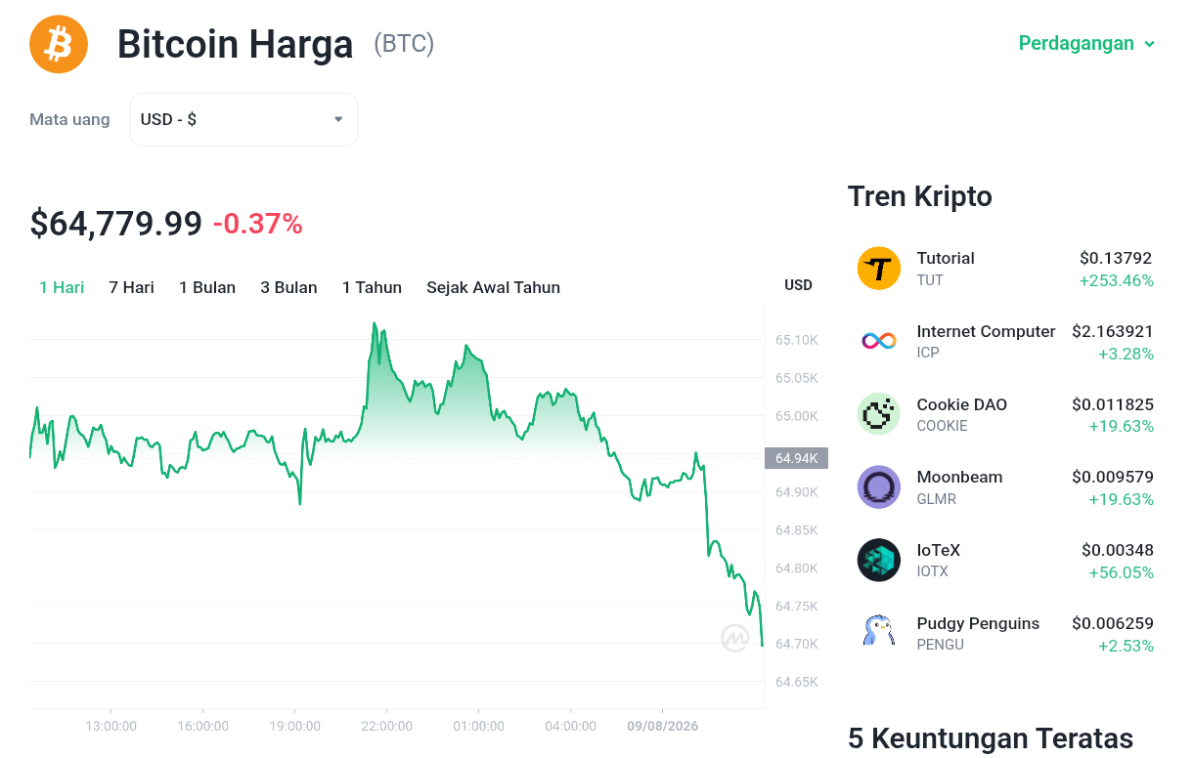Click the chart peak near 22:00:00
This screenshot has height=758, width=1193.
[x=374, y=324]
